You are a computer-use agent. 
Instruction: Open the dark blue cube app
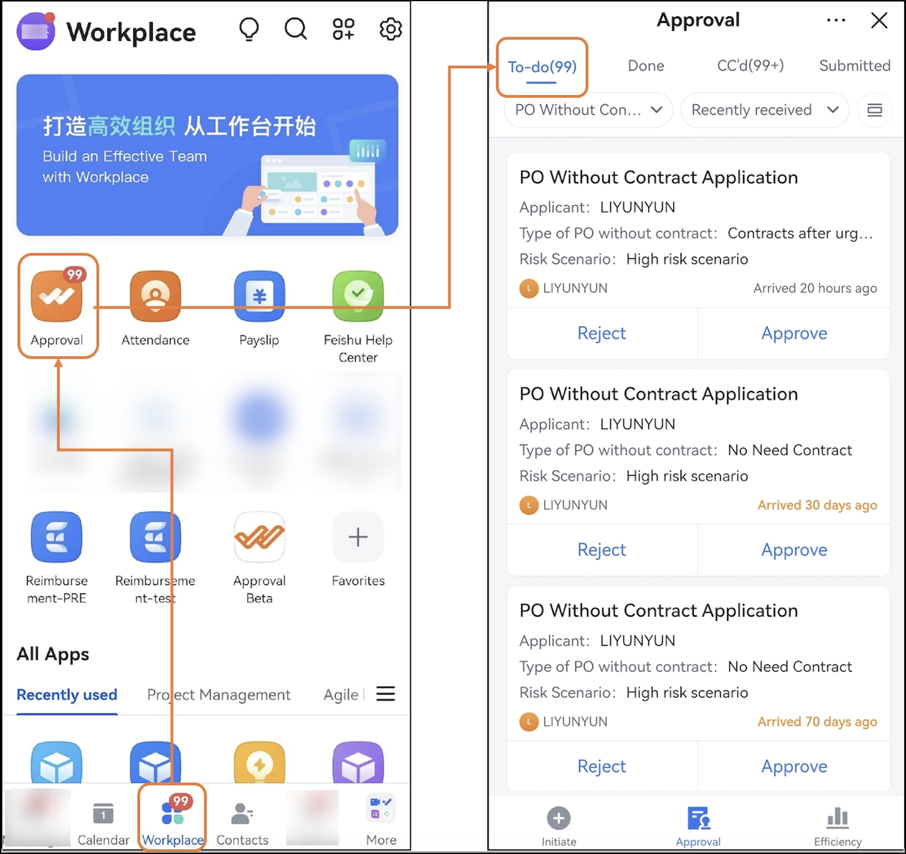pos(155,762)
